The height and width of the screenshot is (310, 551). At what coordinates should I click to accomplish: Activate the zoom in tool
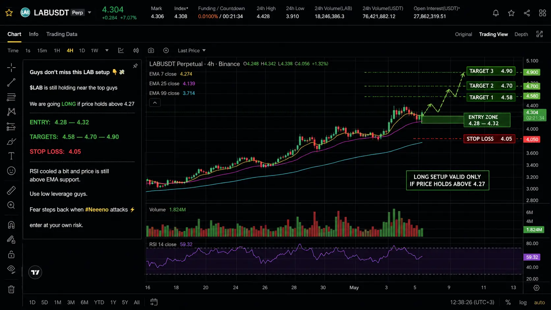coord(11,205)
